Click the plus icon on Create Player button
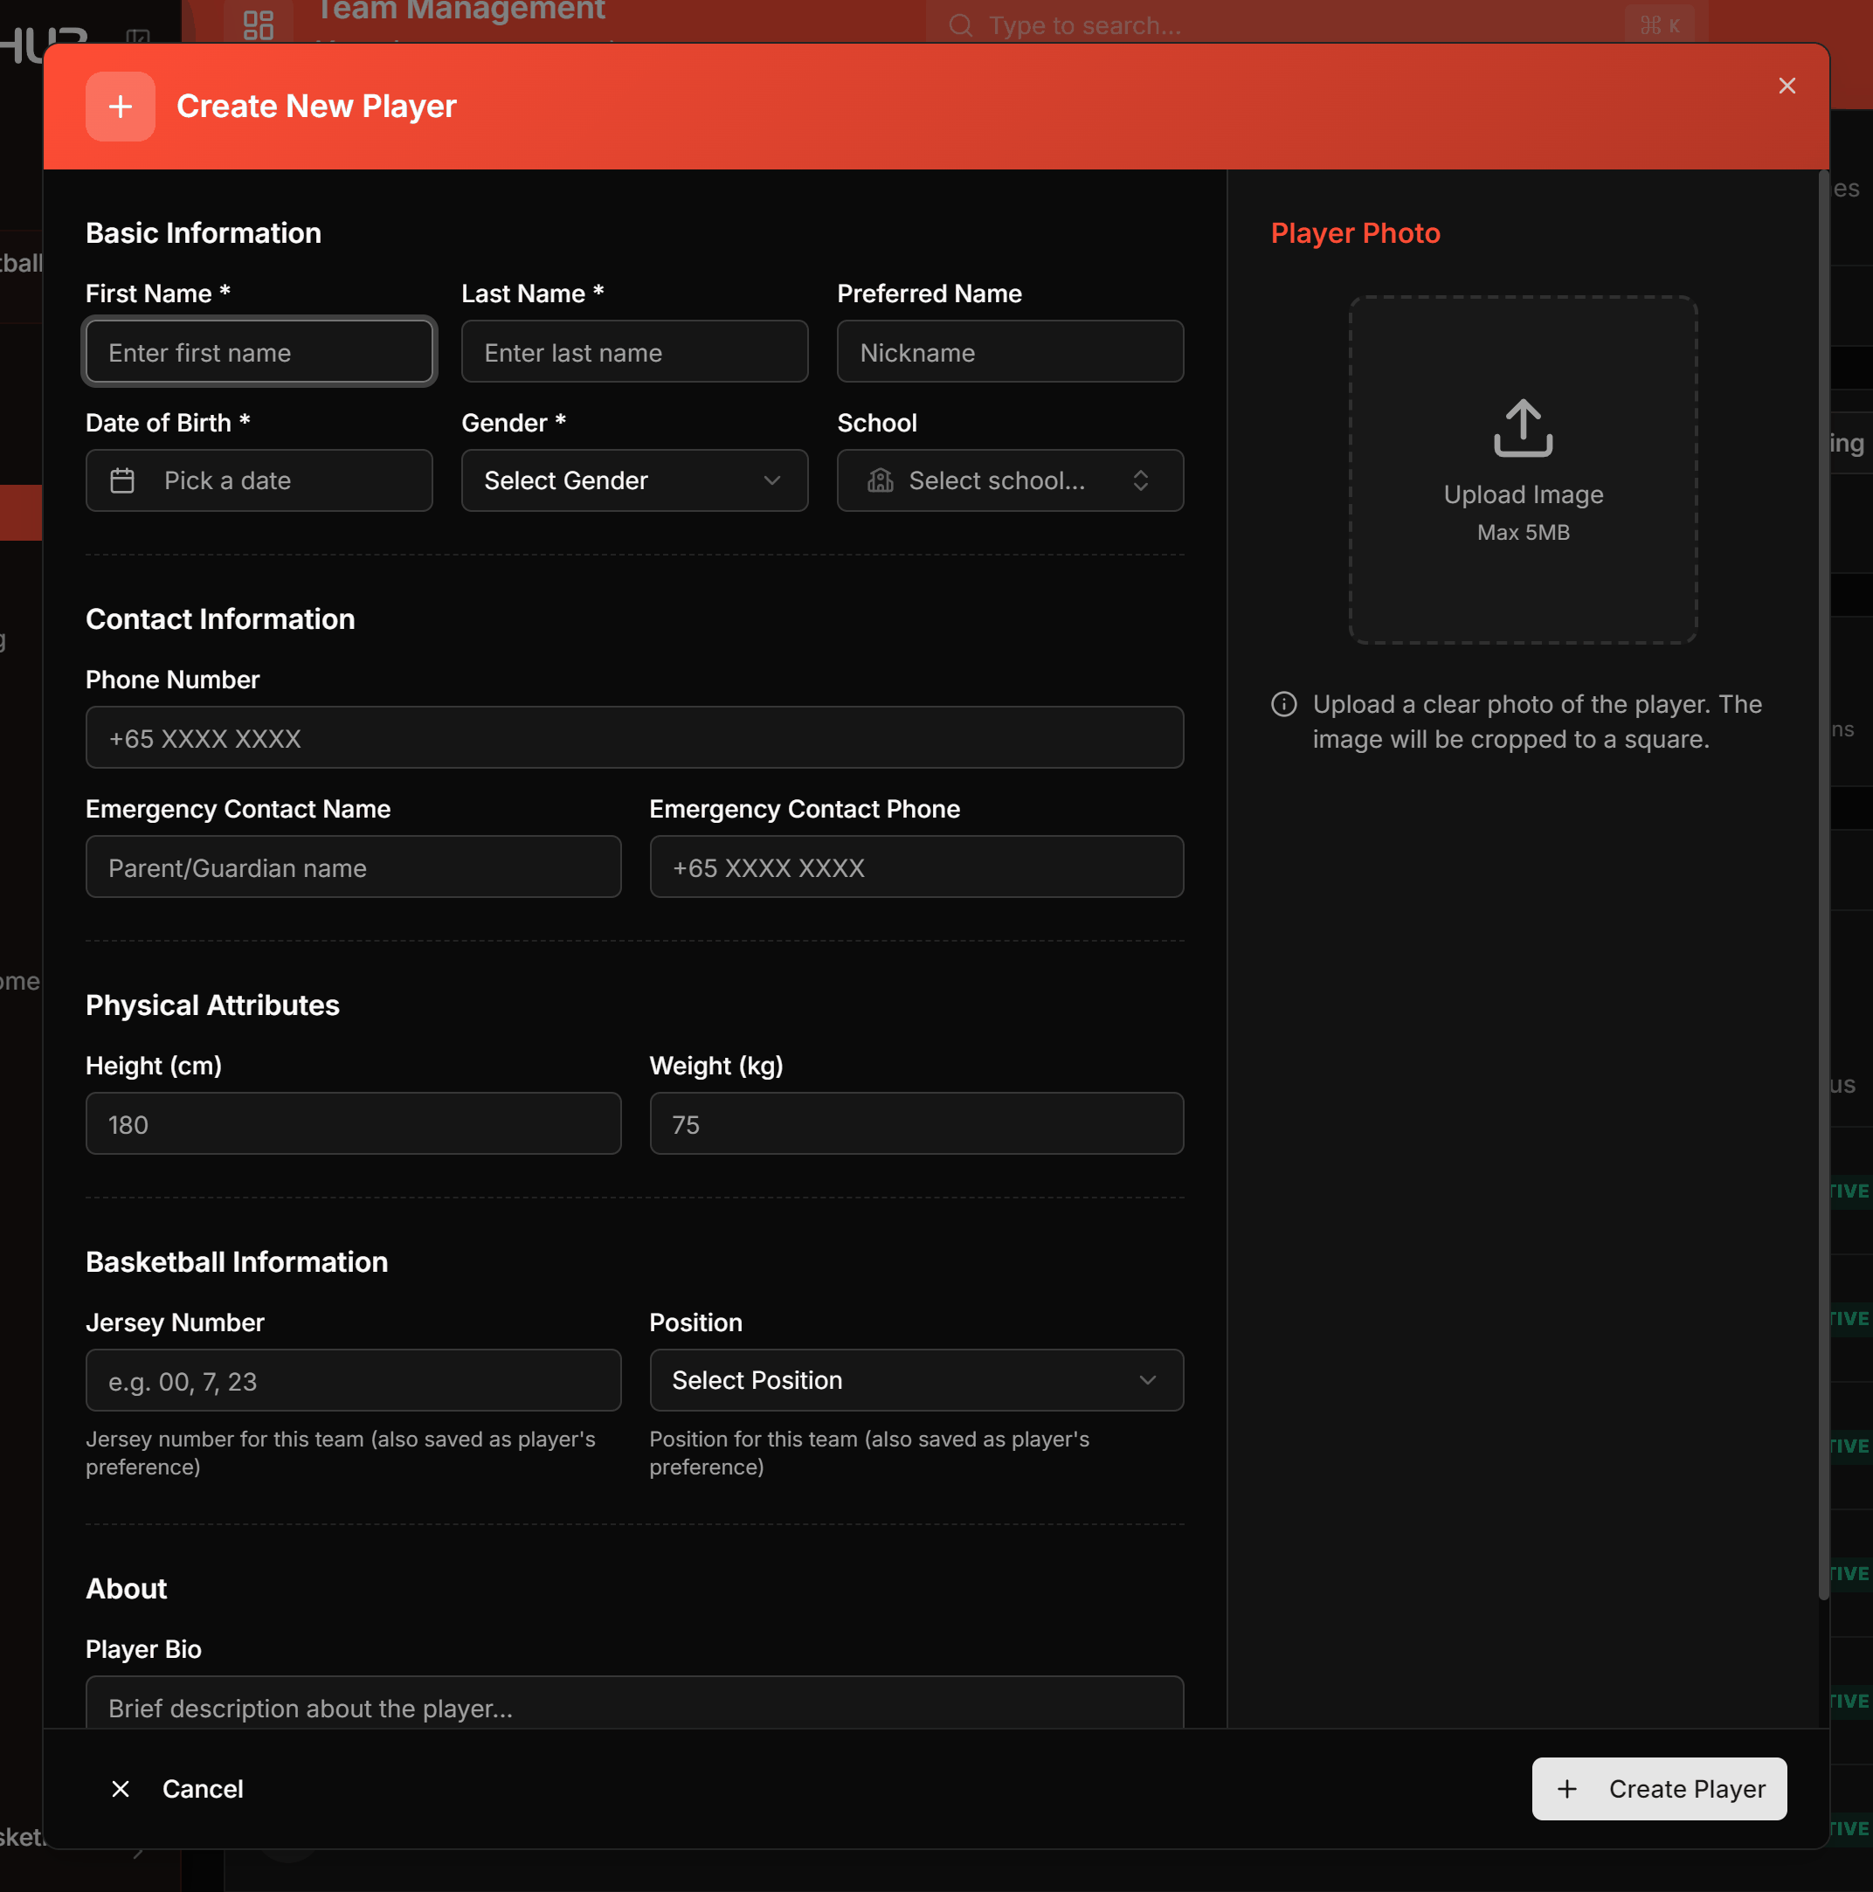 [x=1566, y=1788]
